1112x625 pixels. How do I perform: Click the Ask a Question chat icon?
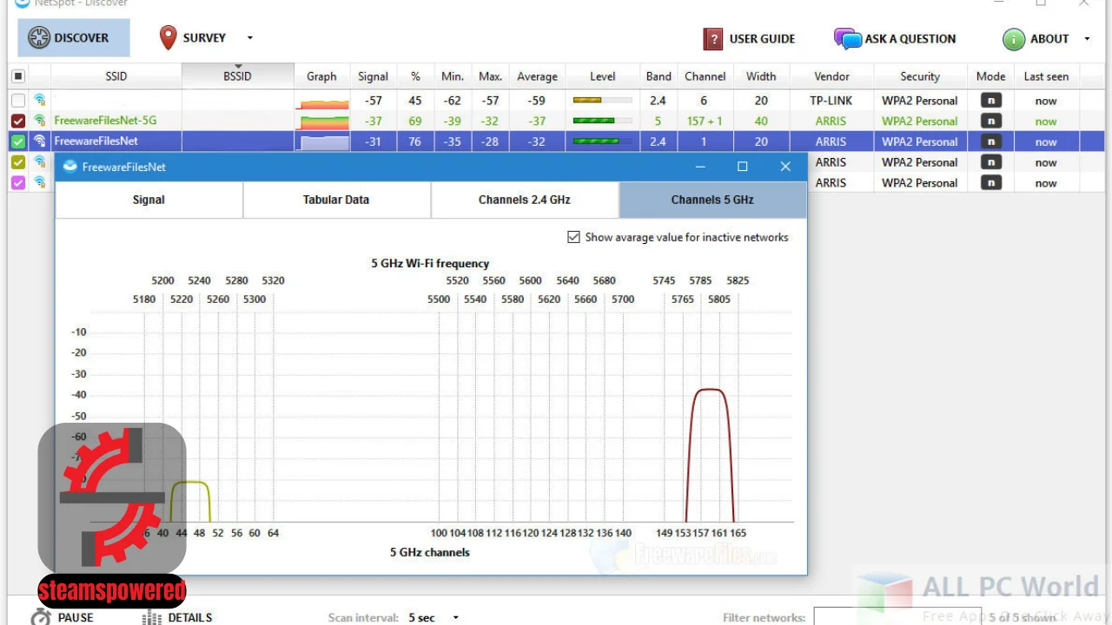click(x=847, y=39)
